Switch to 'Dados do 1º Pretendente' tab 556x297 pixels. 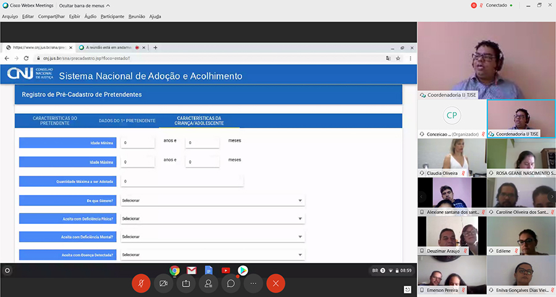pos(127,121)
